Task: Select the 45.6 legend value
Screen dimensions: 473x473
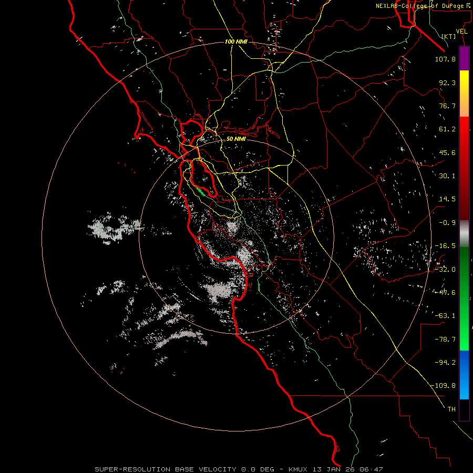Action: pos(447,152)
